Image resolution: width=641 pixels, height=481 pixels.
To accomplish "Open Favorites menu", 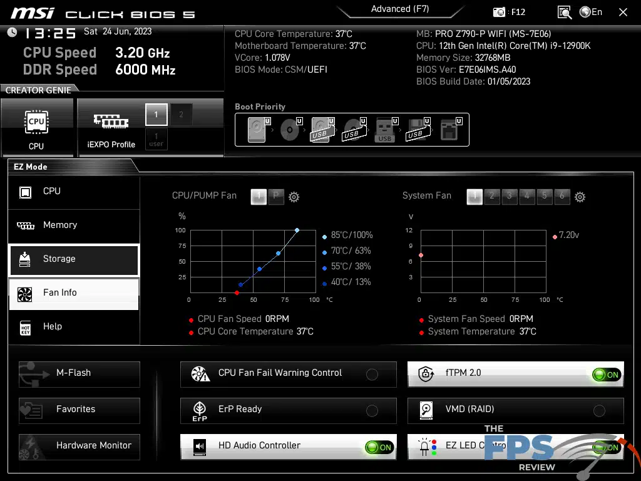I will 79,411.
